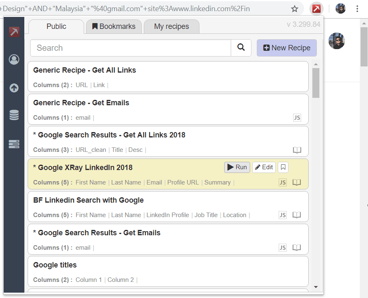
Task: Click the JS icon on Google XRay LinkedIn 2018
Action: 283,182
